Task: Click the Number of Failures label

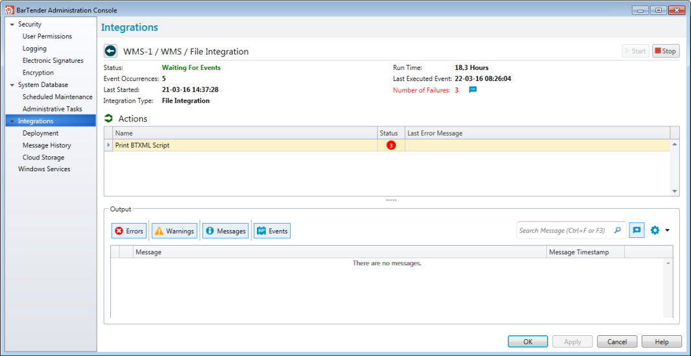Action: coord(421,90)
